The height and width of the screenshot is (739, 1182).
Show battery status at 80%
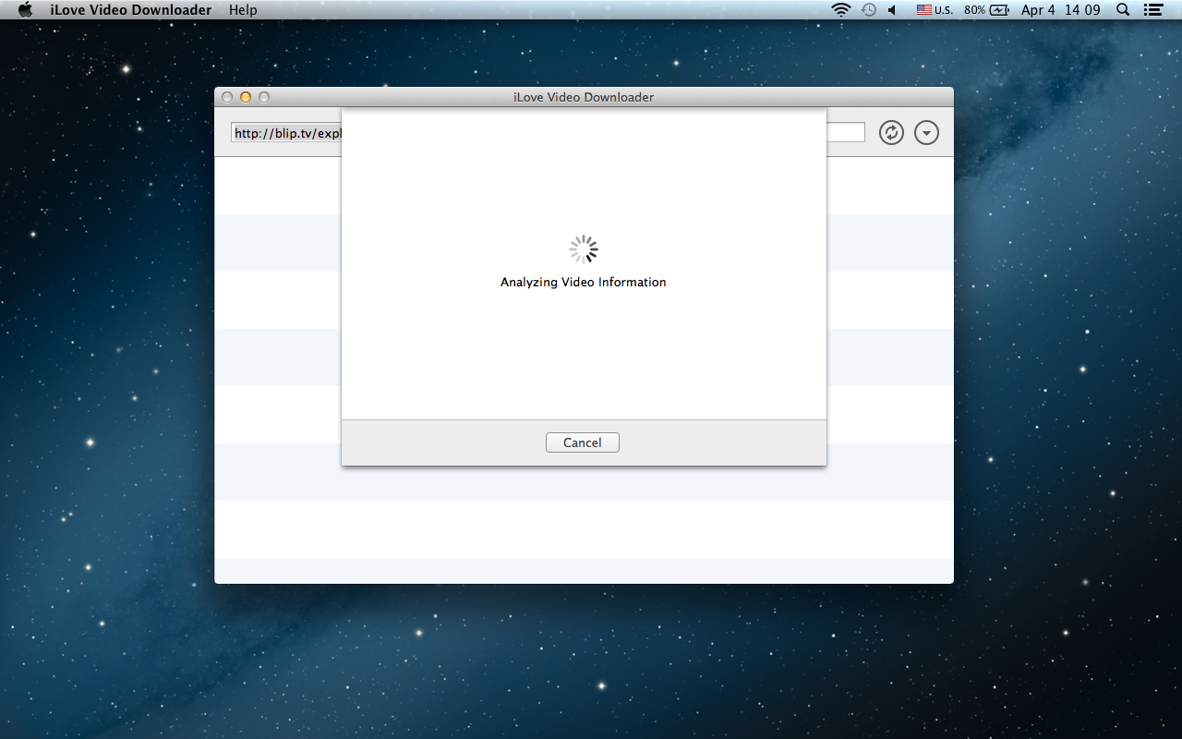coord(987,10)
